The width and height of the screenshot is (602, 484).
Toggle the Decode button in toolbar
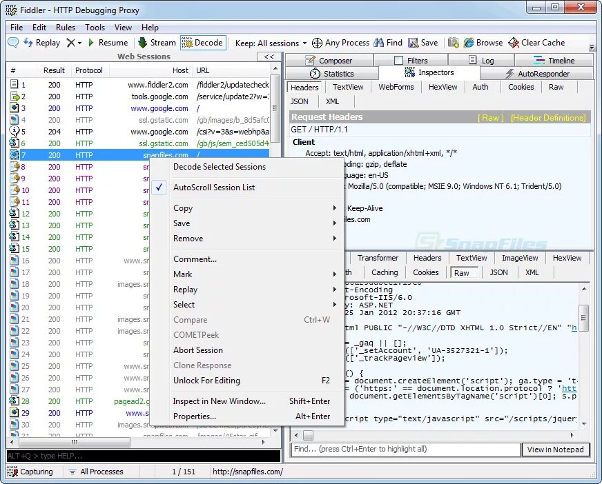(x=203, y=43)
